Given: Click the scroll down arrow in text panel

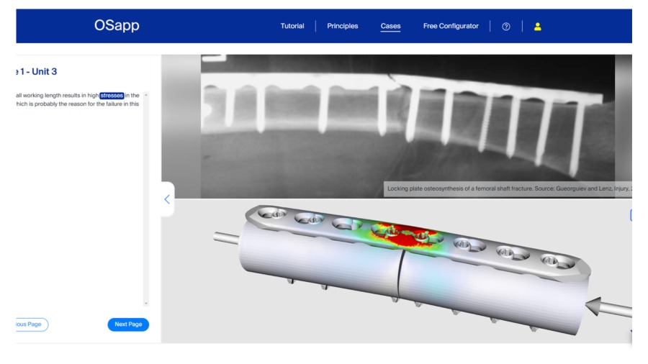Looking at the screenshot, I should point(146,304).
